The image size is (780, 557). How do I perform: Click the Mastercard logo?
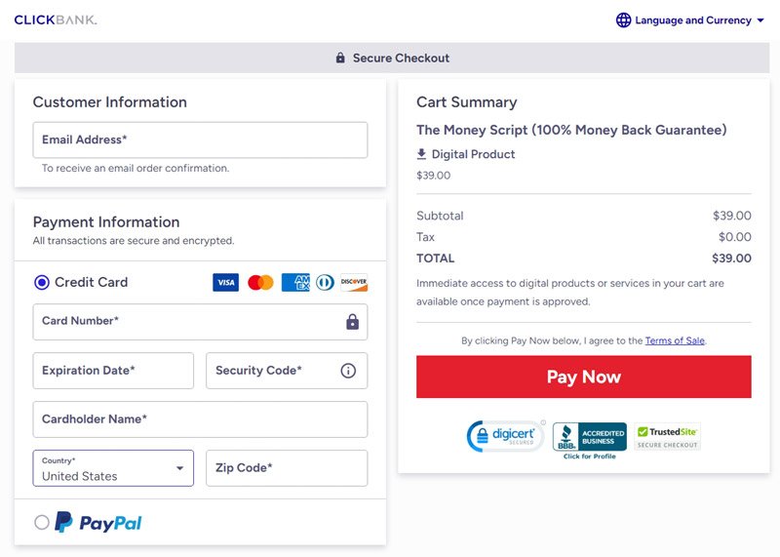[x=260, y=282]
